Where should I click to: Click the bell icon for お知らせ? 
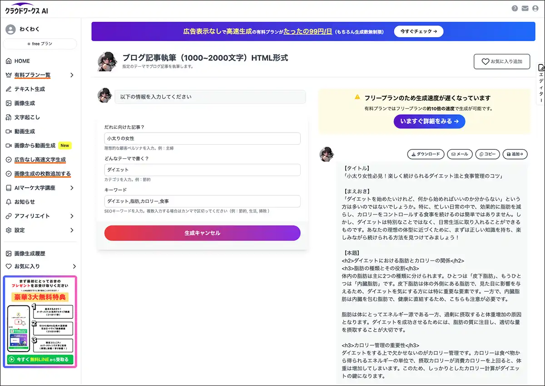(9, 202)
